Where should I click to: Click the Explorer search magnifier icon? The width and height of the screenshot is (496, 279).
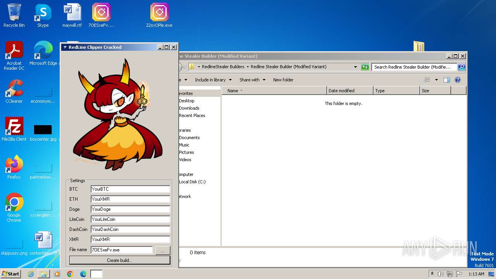(461, 67)
